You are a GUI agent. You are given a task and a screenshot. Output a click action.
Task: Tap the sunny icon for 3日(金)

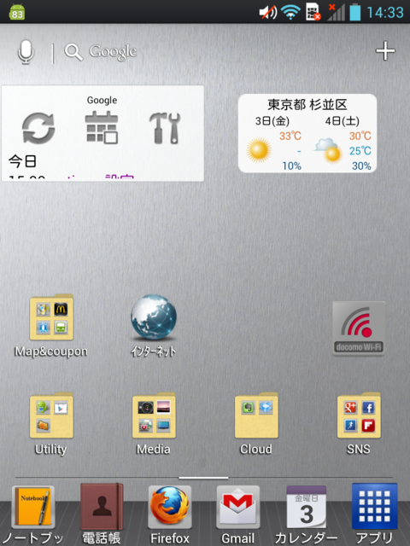coord(259,150)
